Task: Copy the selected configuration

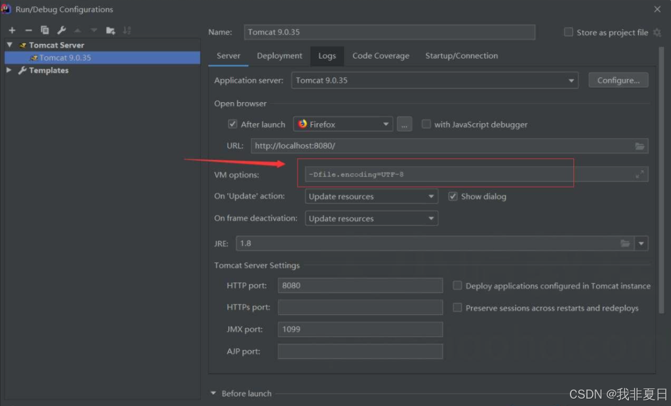Action: (x=44, y=31)
